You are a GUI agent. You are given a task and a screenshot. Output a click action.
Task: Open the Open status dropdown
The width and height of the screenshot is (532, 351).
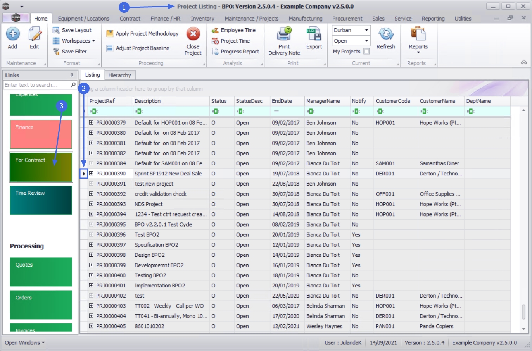coord(366,41)
